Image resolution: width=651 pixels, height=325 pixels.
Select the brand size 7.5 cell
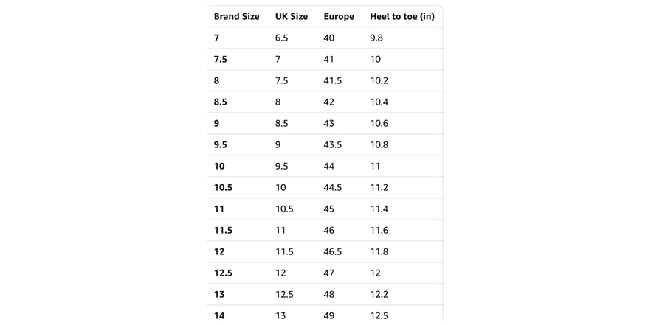click(x=221, y=59)
